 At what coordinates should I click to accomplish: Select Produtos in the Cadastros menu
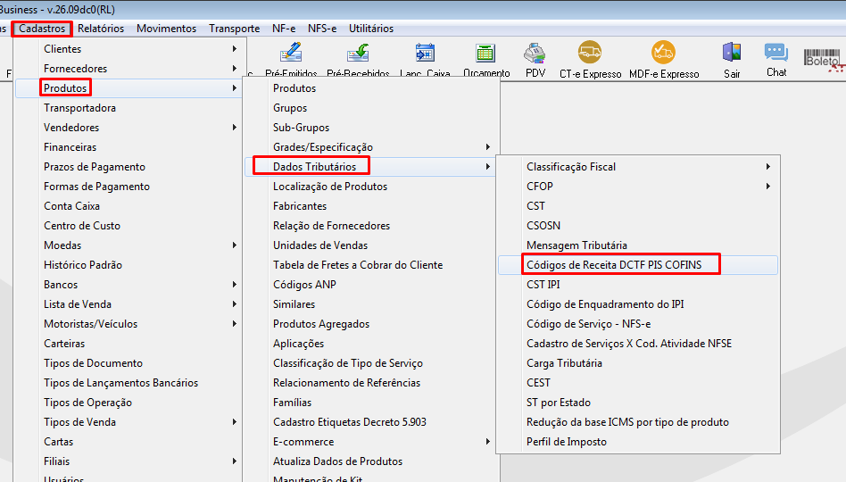tap(129, 88)
